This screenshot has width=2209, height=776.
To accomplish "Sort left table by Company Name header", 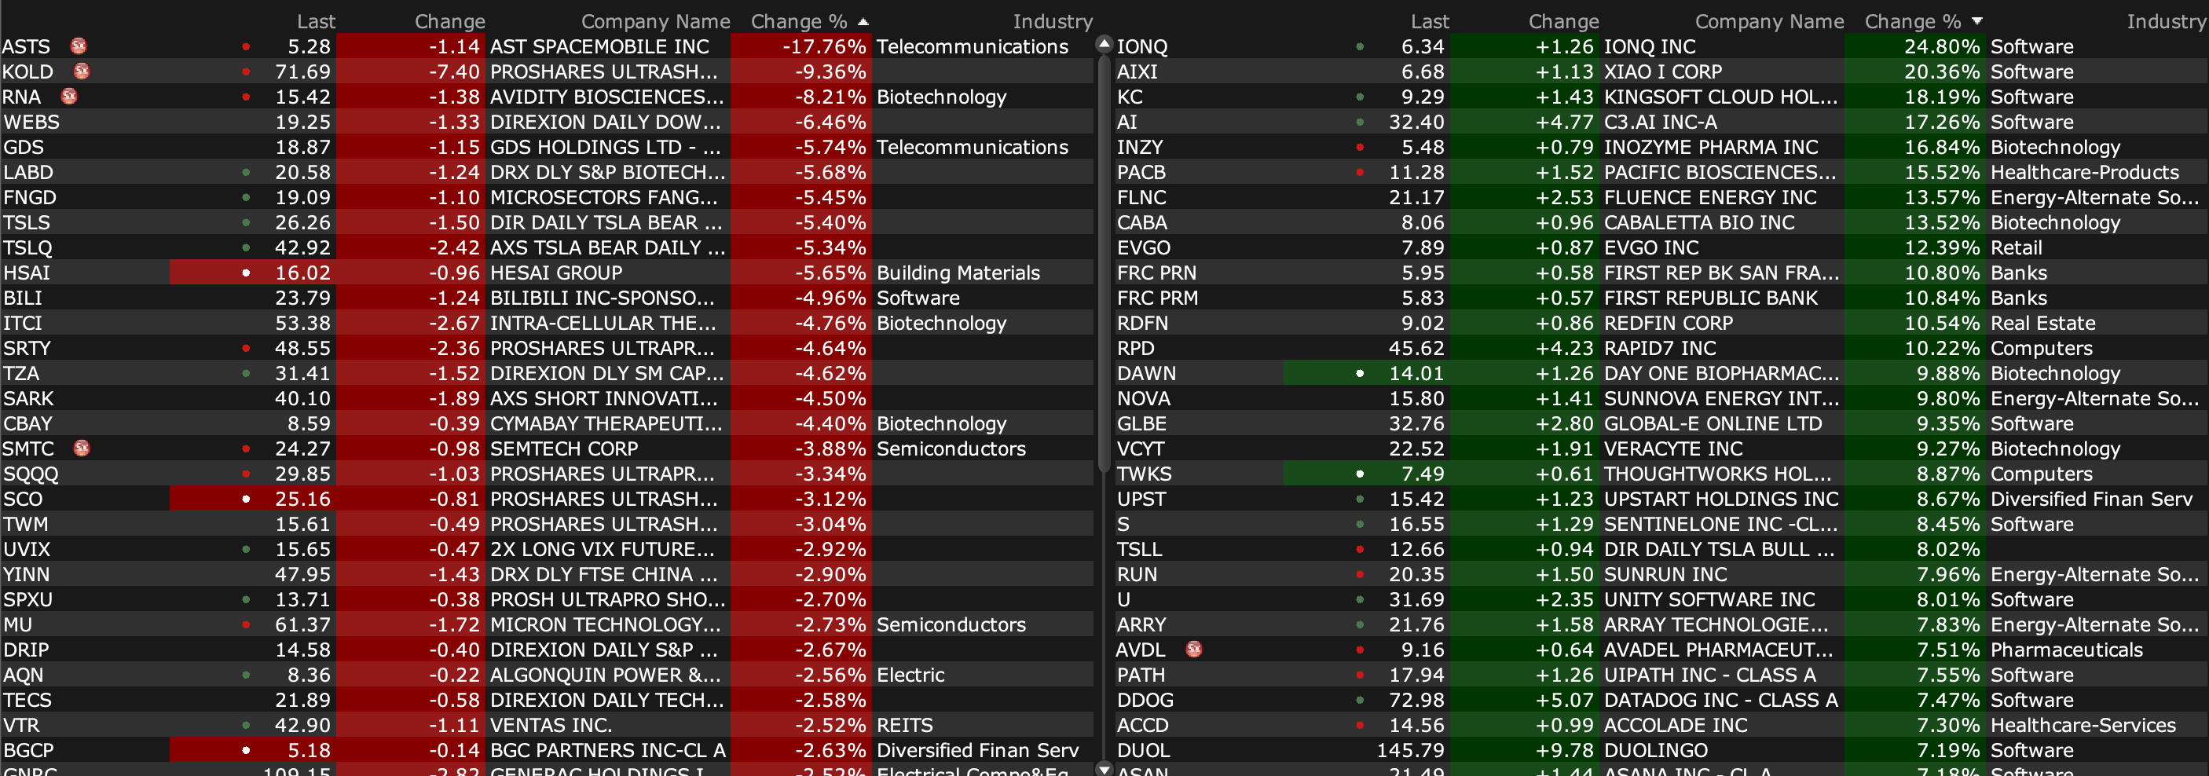I will [654, 21].
